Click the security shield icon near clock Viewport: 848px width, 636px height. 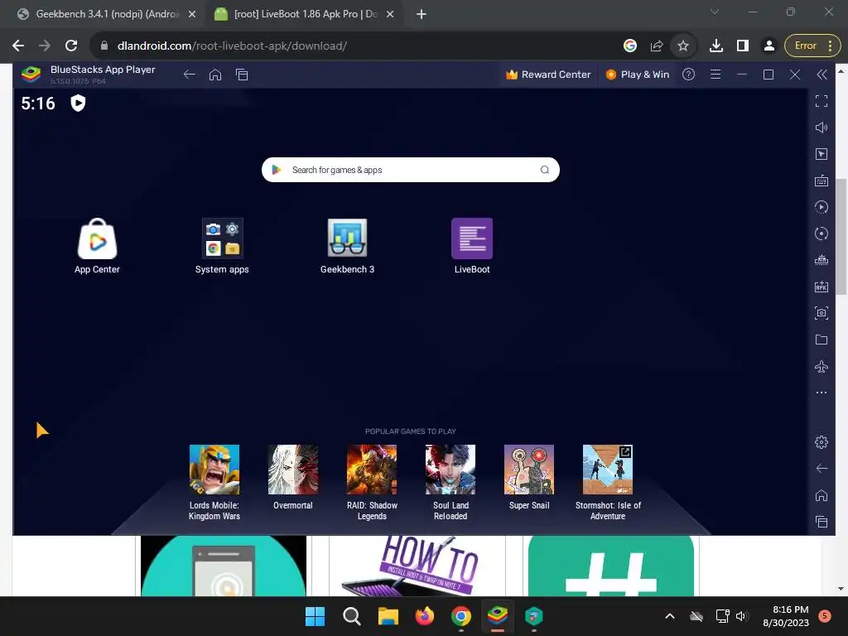(78, 103)
